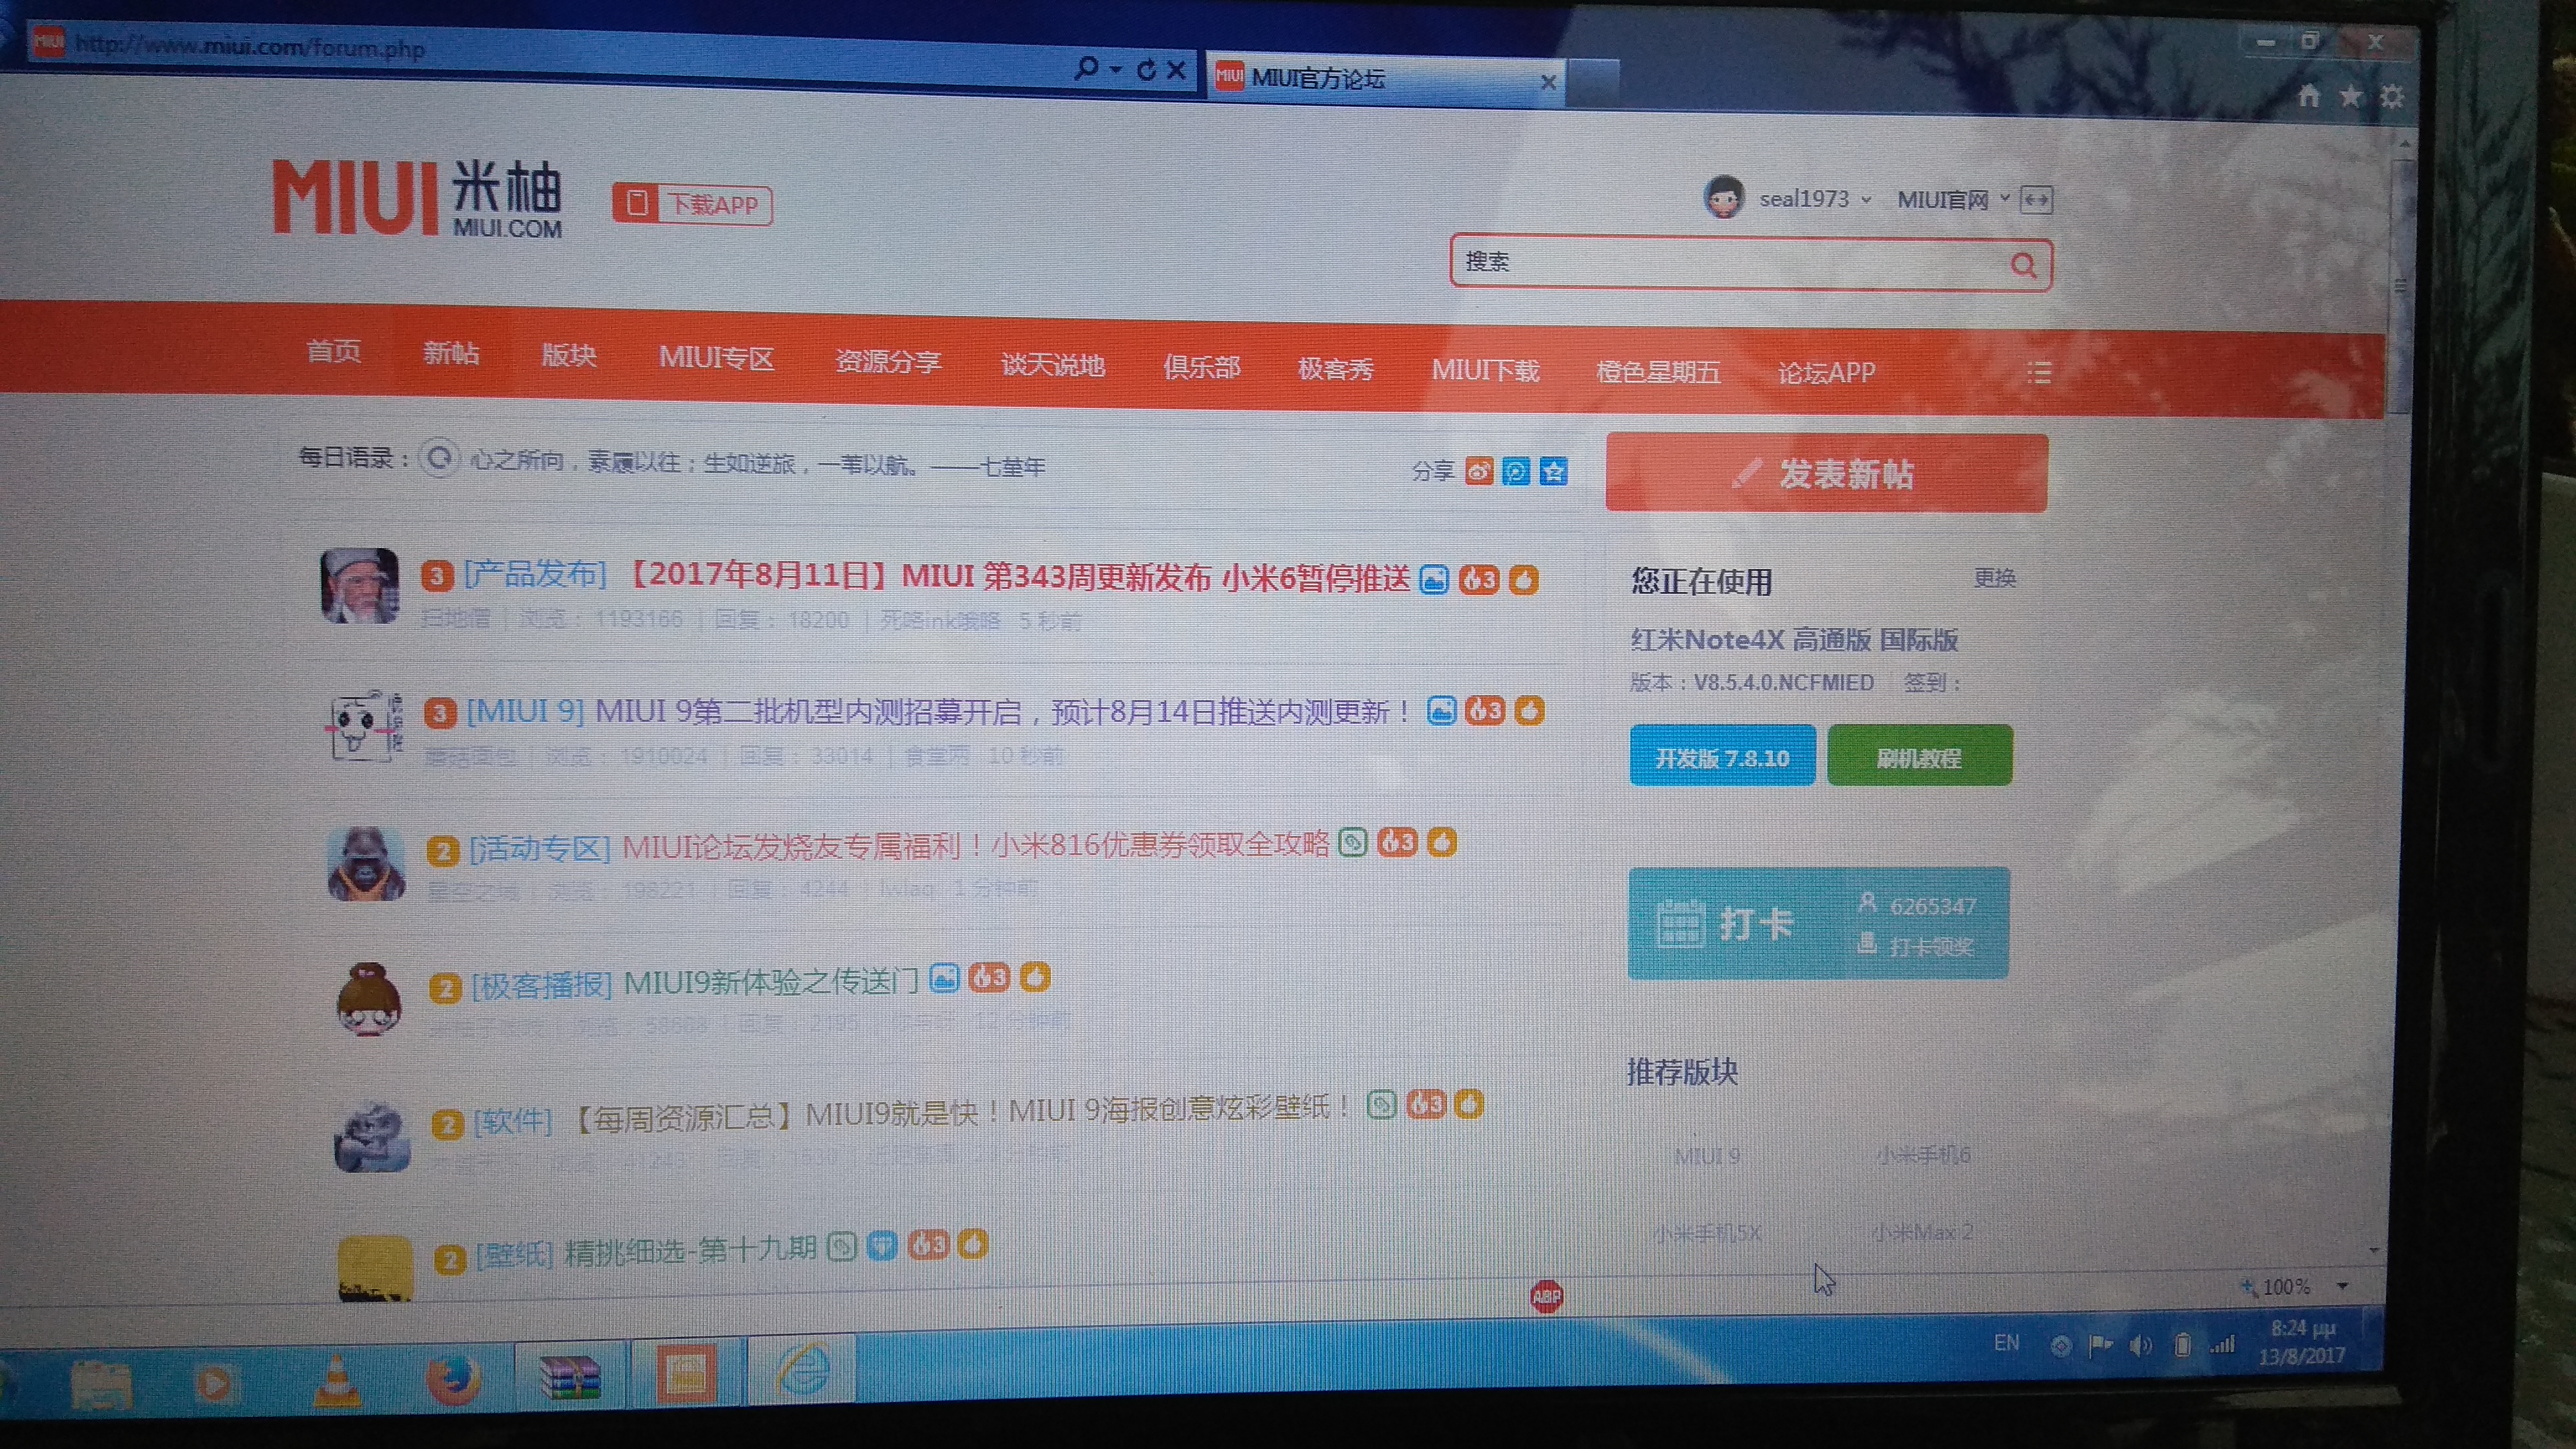Click the refresh quote circle icon

pos(438,459)
